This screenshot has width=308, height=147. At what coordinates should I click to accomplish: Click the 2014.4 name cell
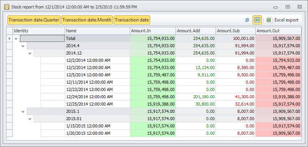(x=97, y=46)
